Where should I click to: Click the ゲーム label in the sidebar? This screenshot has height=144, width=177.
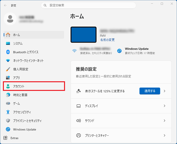point(16,103)
